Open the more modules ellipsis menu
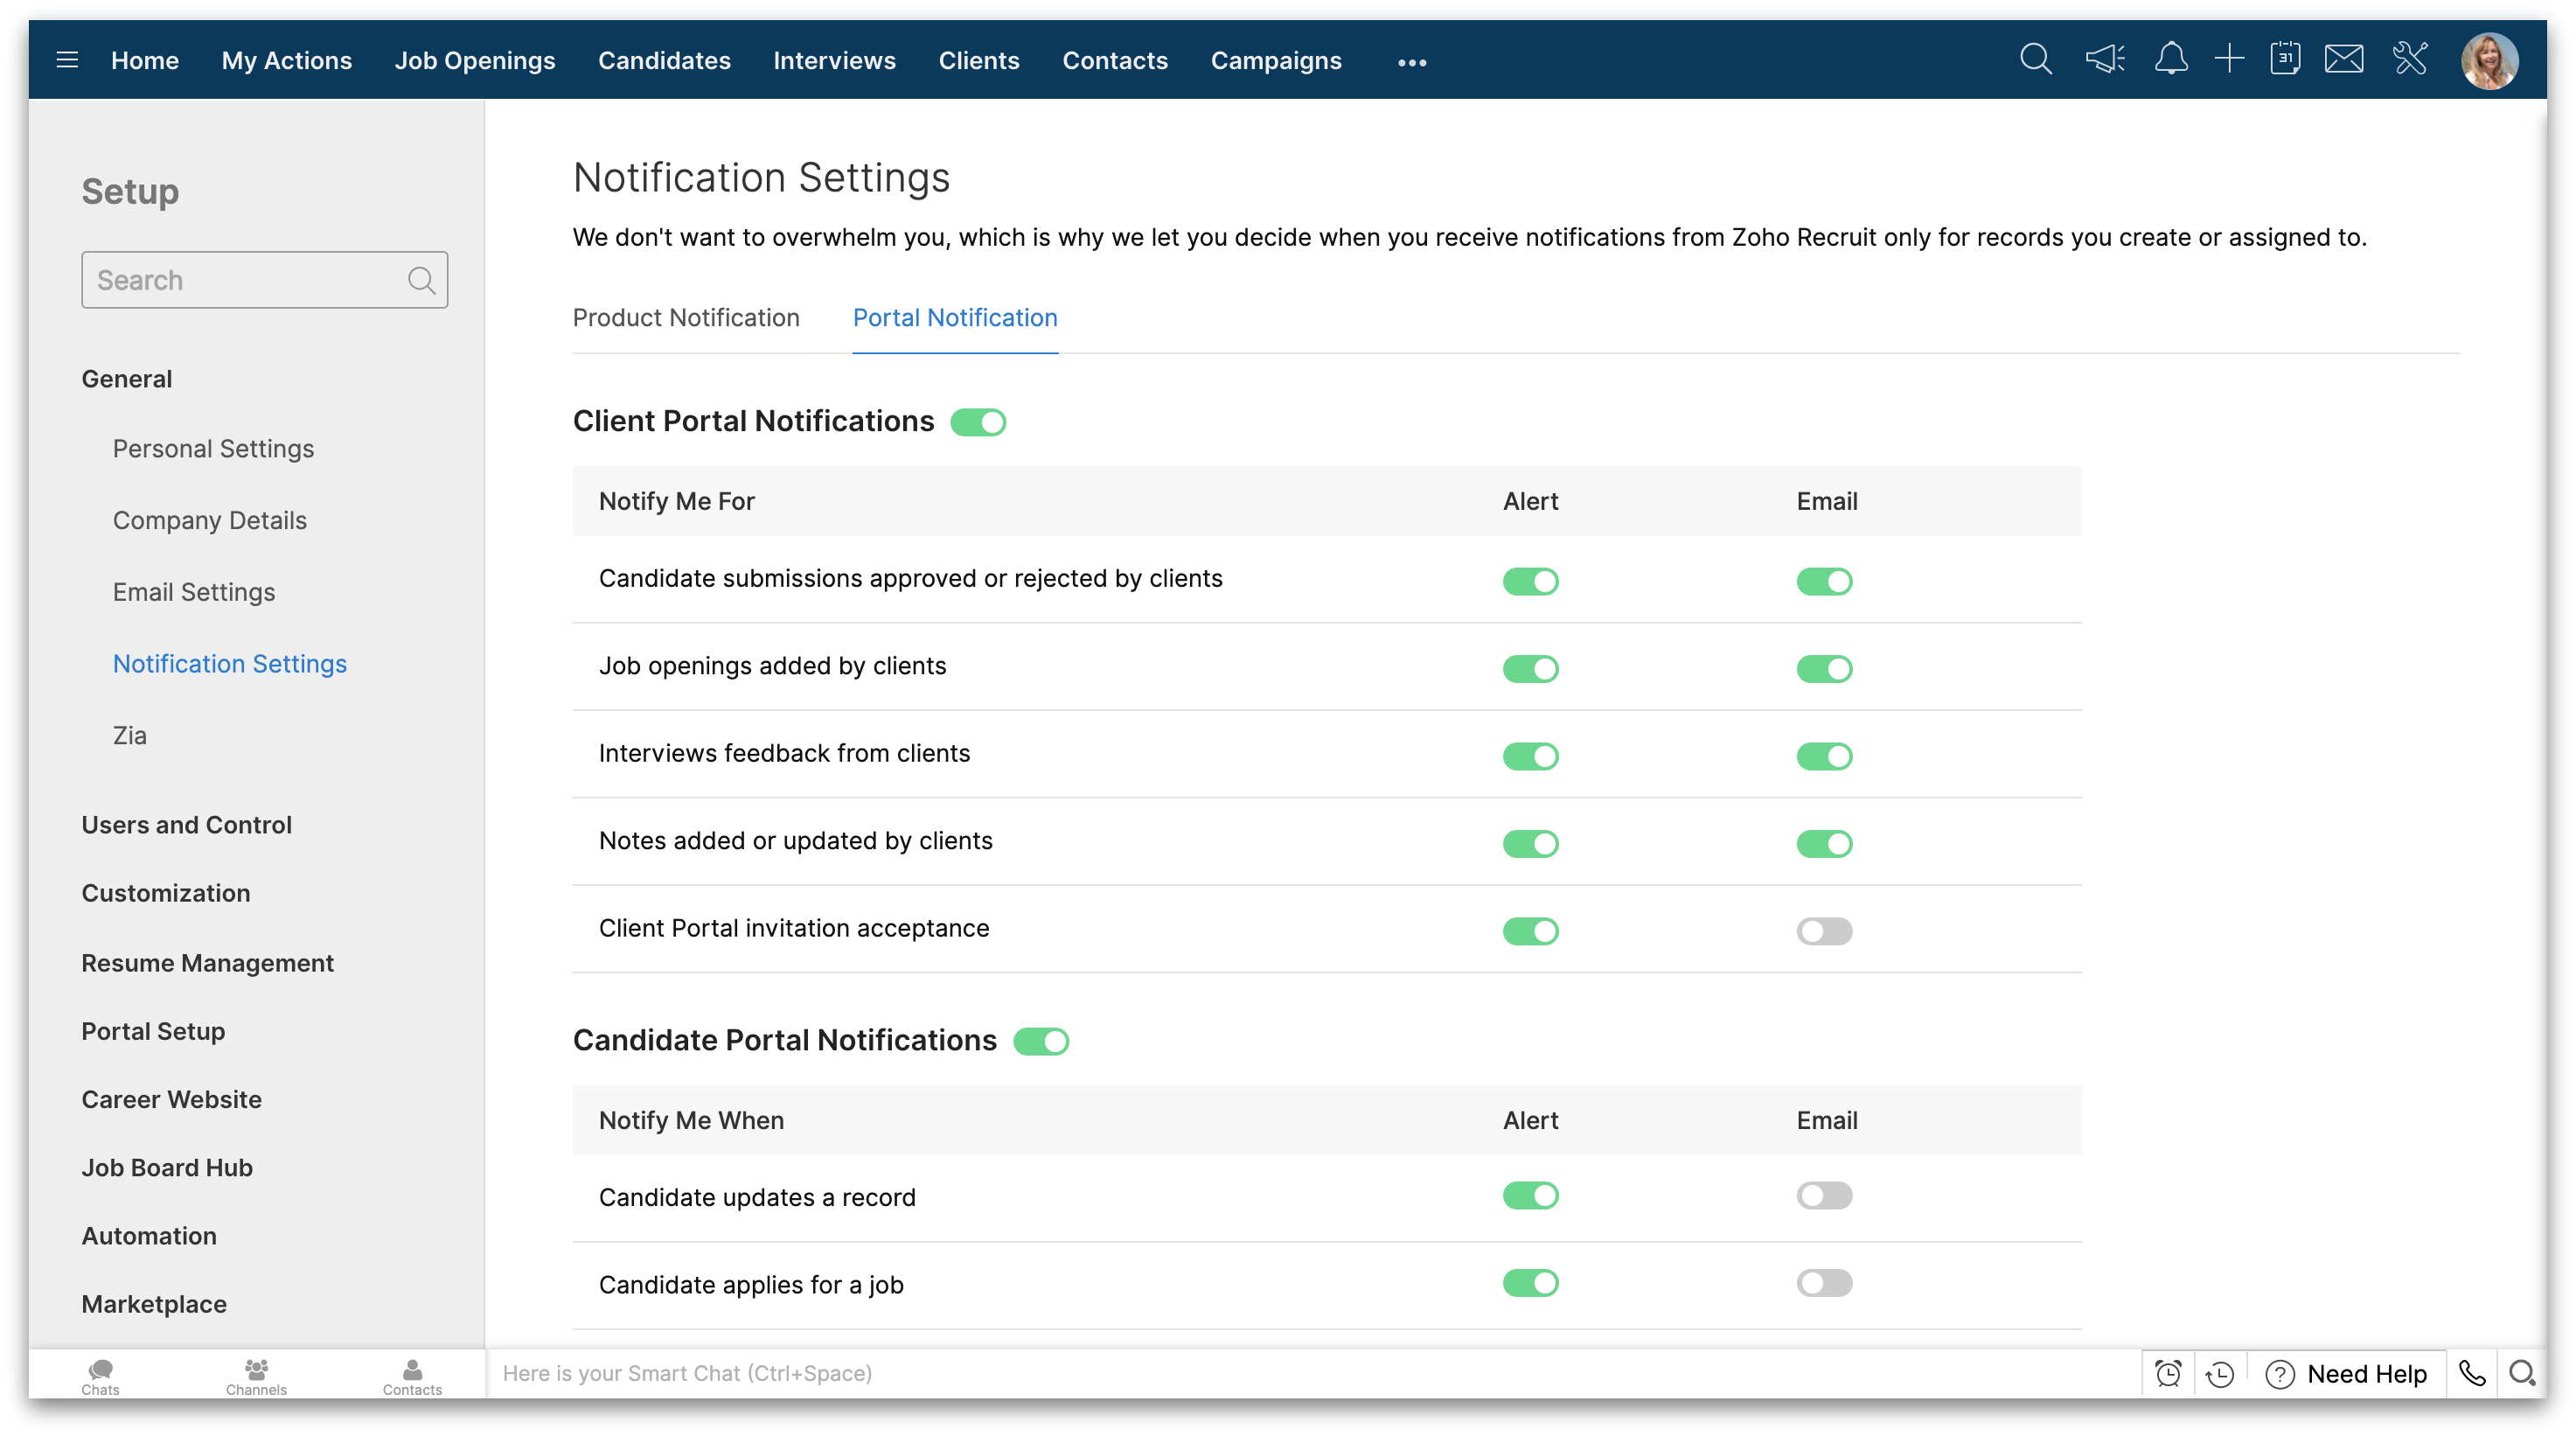The width and height of the screenshot is (2576, 1436). point(1411,62)
